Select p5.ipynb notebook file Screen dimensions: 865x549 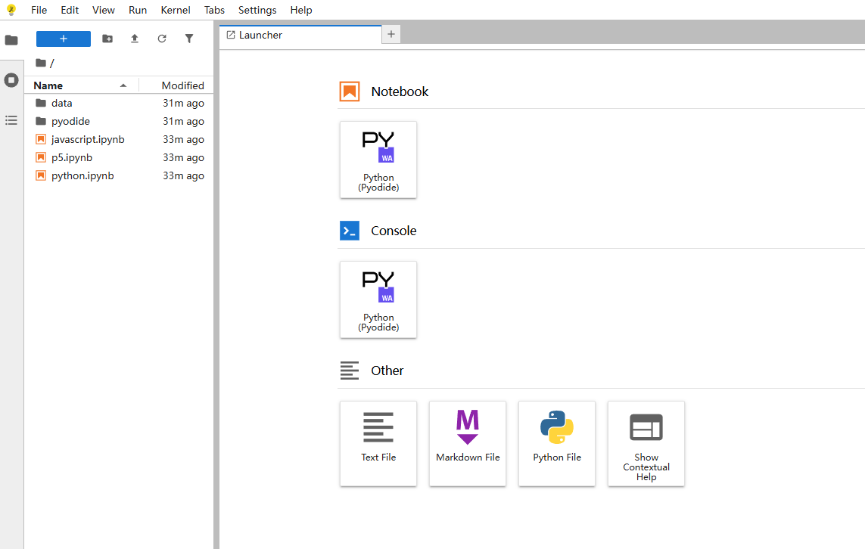click(x=119, y=157)
